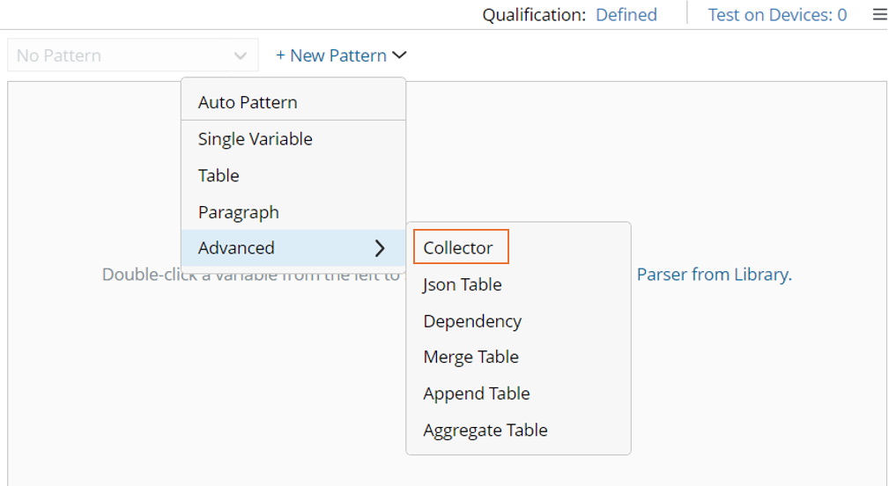Click the Advanced menu entry label
Image resolution: width=889 pixels, height=486 pixels.
pos(236,248)
